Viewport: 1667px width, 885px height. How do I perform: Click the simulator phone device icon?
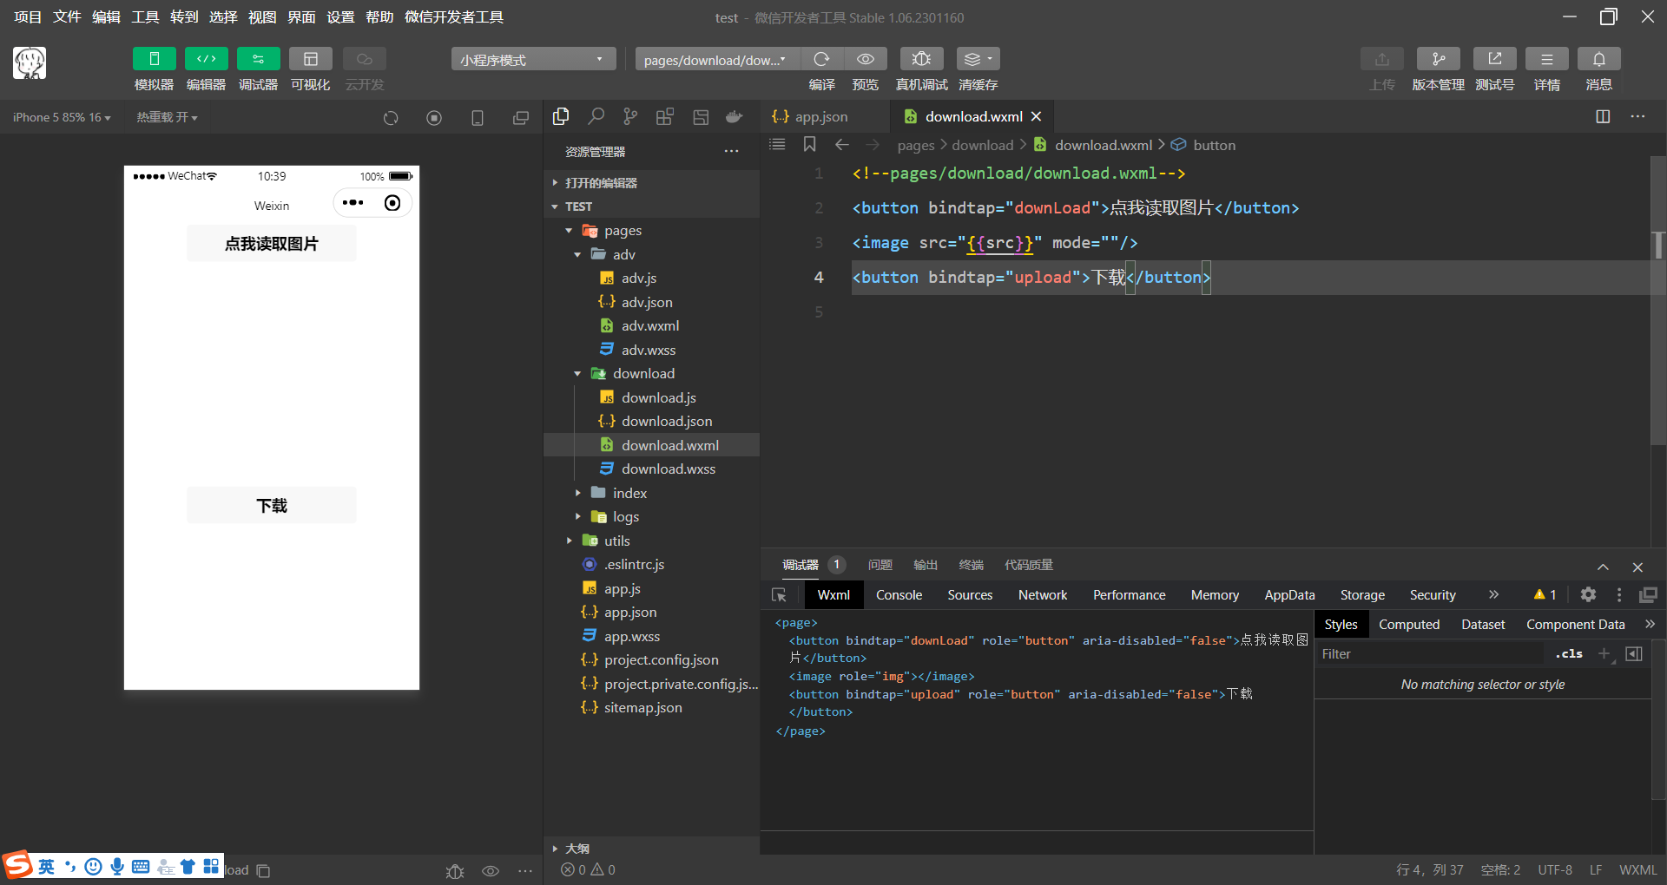pos(477,118)
